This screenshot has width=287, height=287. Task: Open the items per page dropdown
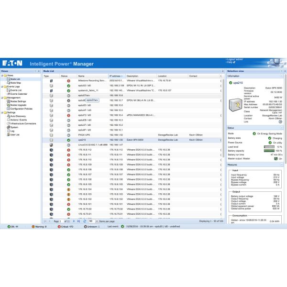[x=97, y=221]
